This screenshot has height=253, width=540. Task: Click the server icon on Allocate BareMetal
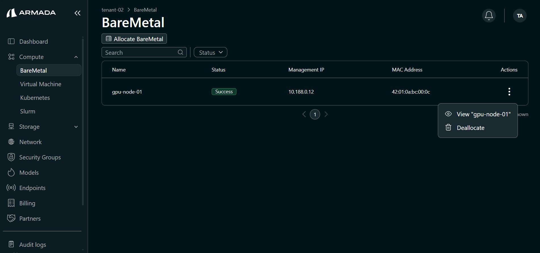pos(109,39)
